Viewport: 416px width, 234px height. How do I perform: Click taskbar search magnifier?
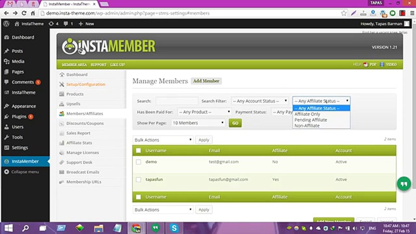tap(25, 228)
